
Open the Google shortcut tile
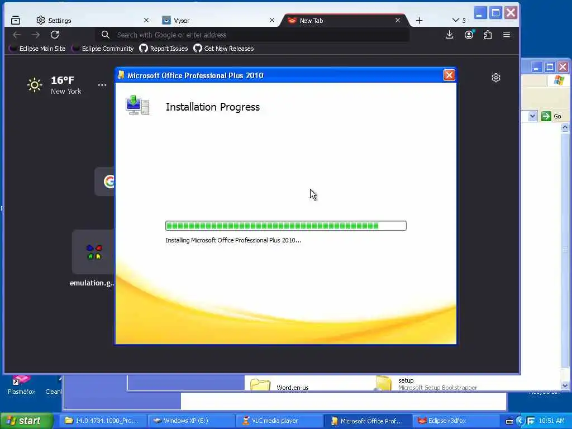click(104, 182)
